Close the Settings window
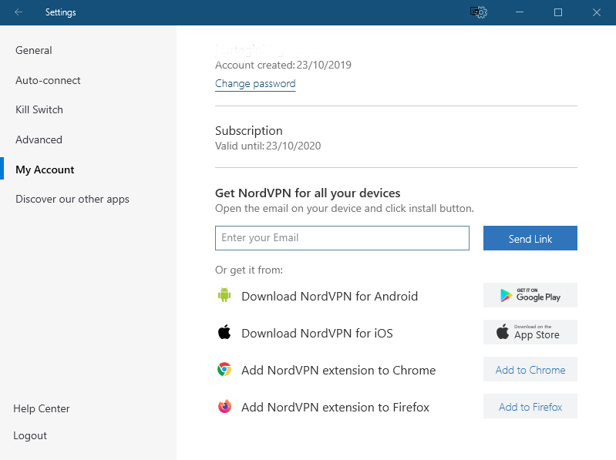This screenshot has width=616, height=460. click(597, 12)
